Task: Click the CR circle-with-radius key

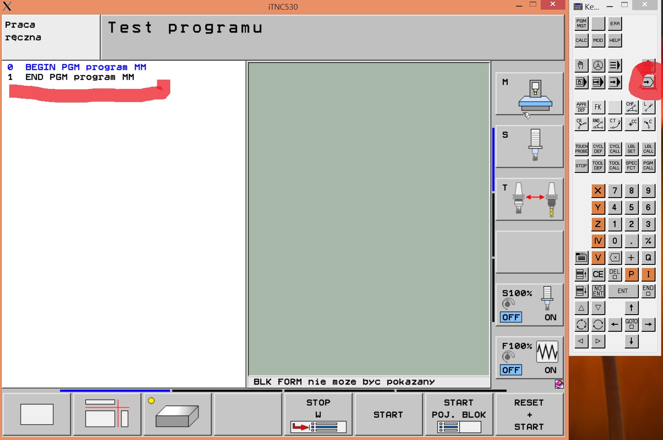Action: 581,124
